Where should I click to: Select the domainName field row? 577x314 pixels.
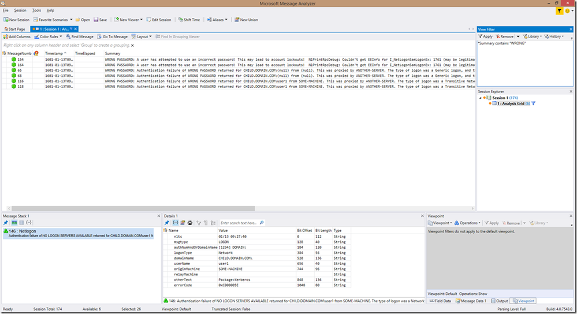tap(257, 258)
